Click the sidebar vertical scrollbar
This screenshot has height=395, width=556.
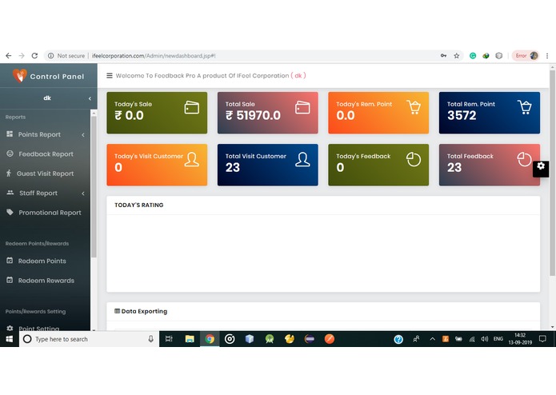[x=94, y=187]
